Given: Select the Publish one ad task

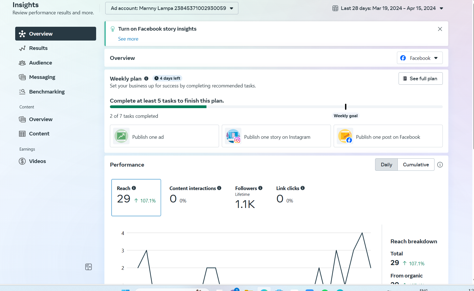Looking at the screenshot, I should (x=164, y=136).
